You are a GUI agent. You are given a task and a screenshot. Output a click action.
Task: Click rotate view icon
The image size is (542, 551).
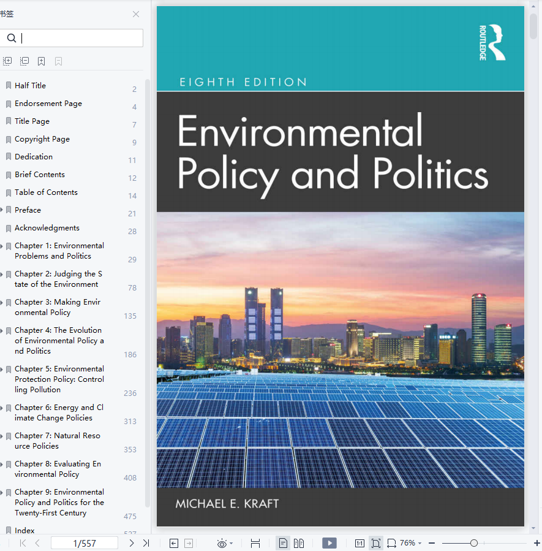(x=392, y=543)
